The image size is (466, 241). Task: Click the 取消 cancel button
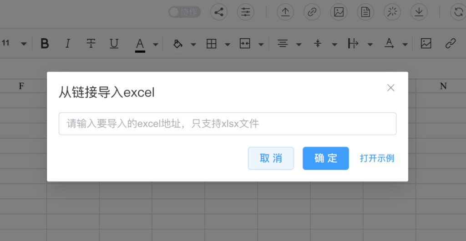pos(271,158)
